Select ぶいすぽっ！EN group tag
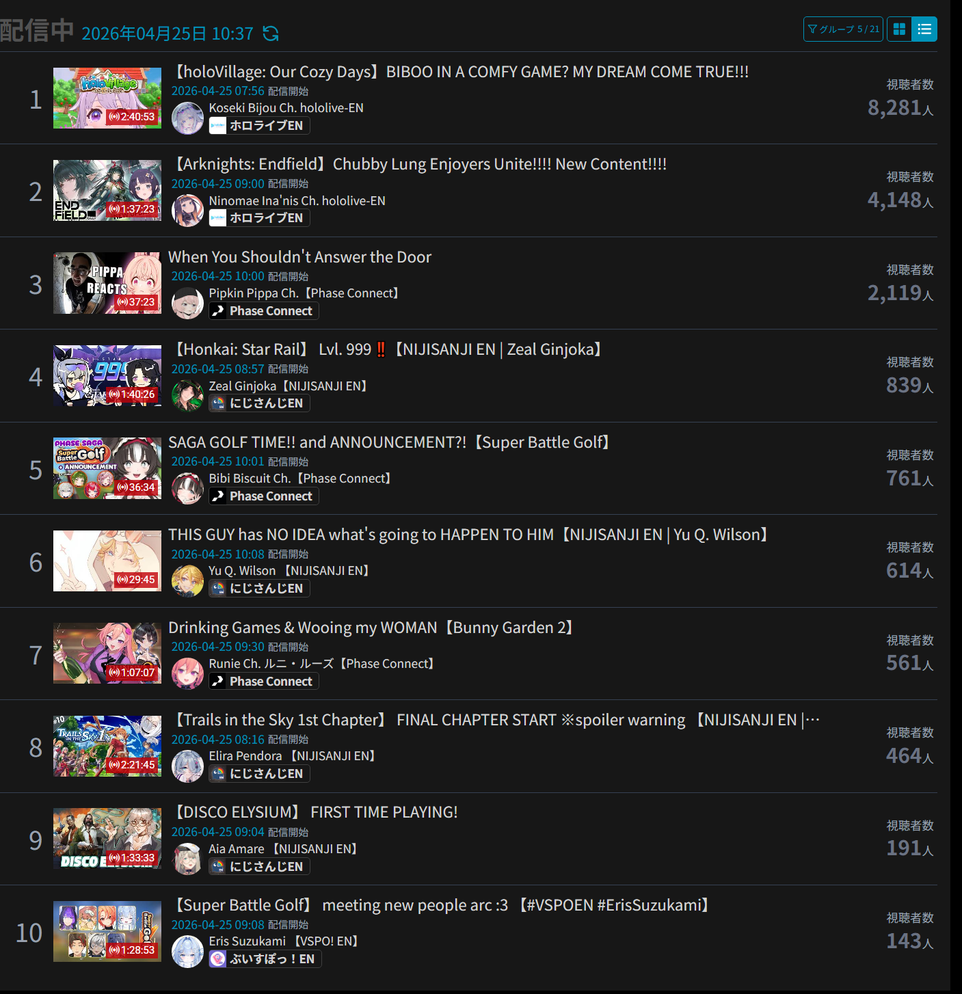Viewport: 962px width, 994px height. (265, 959)
